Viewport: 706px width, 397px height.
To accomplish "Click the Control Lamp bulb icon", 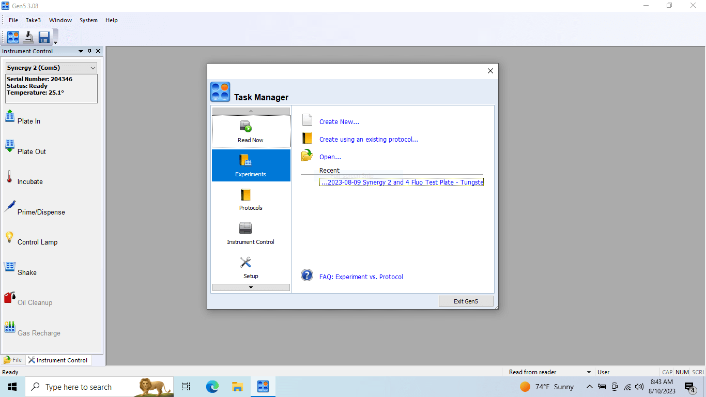I will coord(9,237).
